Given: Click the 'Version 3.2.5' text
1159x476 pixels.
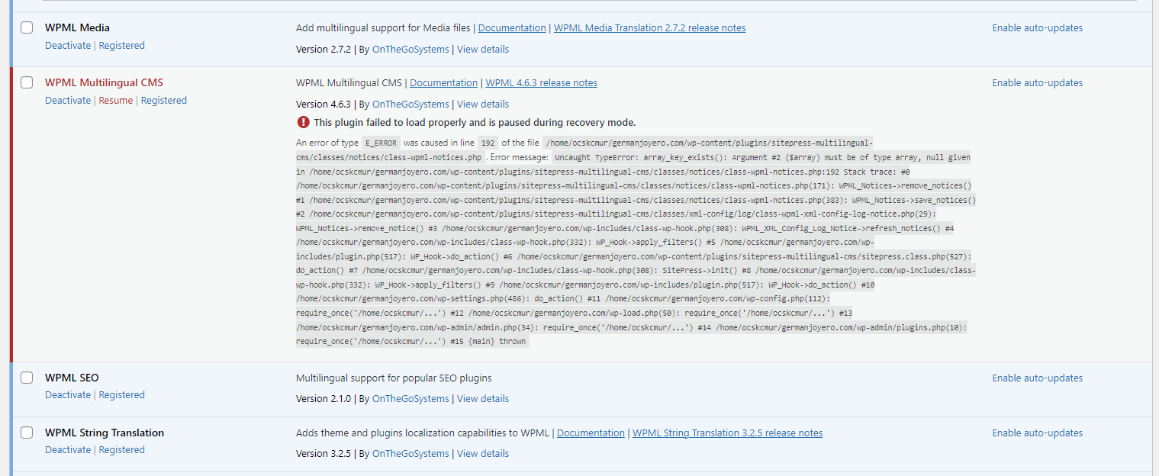Looking at the screenshot, I should tap(324, 454).
